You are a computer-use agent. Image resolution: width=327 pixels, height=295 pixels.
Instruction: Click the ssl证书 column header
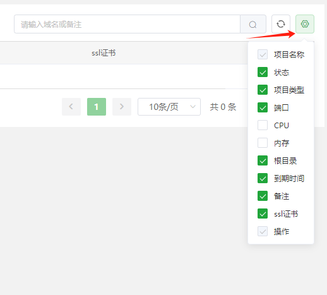pyautogui.click(x=104, y=53)
